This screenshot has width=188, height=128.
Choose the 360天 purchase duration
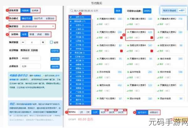(x=121, y=112)
